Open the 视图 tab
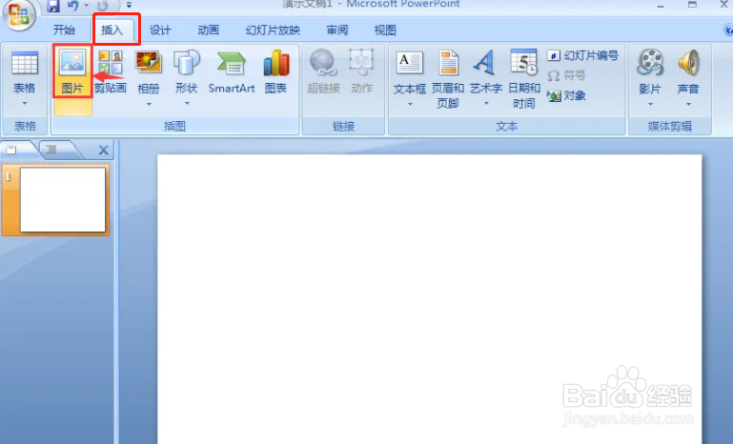This screenshot has width=733, height=444. 385,30
